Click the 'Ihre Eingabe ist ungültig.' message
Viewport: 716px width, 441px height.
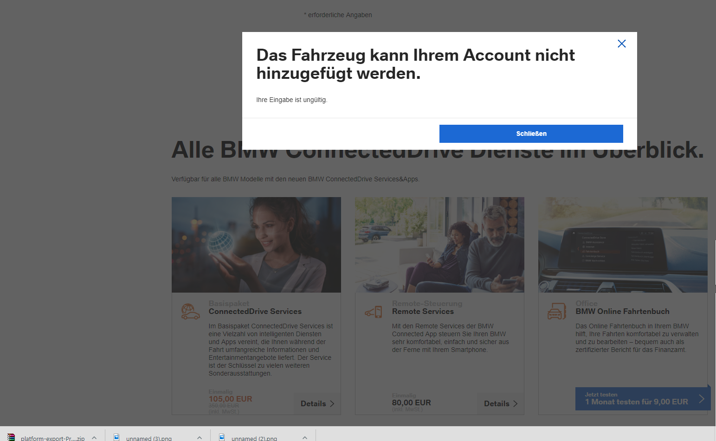(292, 100)
